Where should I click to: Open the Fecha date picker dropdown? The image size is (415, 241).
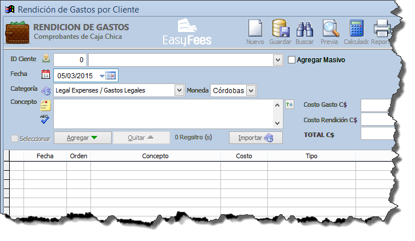(x=103, y=75)
